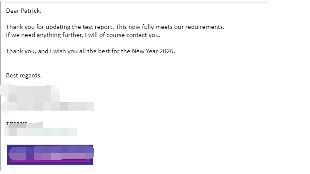Click the purple signature logo banner
Image resolution: width=310 pixels, height=174 pixels.
(x=50, y=152)
